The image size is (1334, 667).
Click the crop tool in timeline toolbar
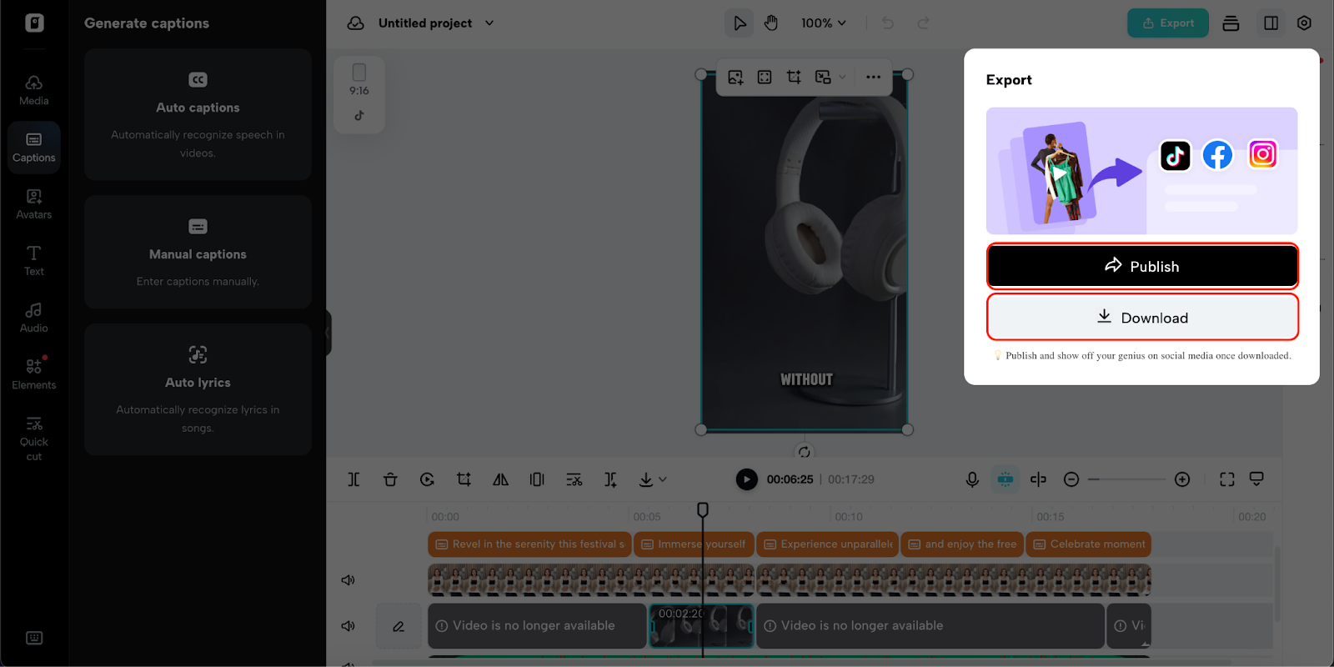pyautogui.click(x=464, y=479)
